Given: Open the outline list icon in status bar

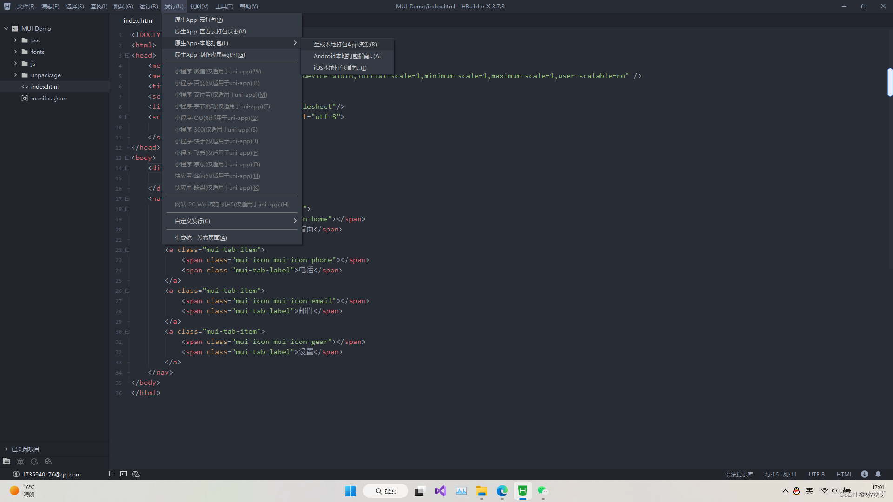Looking at the screenshot, I should tap(112, 474).
